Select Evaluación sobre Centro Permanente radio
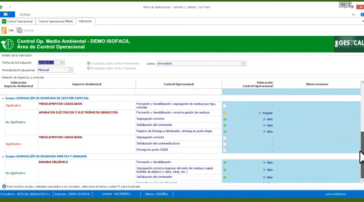Viewport: 364px width, 202px height. point(89,63)
